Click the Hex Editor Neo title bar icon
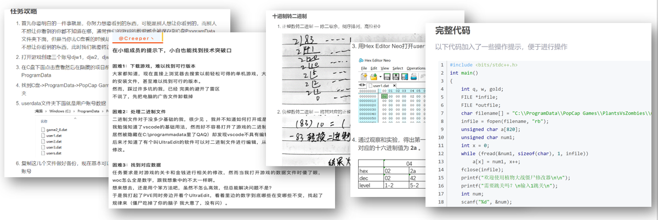Viewport: 658px width, 220px height. click(x=361, y=60)
